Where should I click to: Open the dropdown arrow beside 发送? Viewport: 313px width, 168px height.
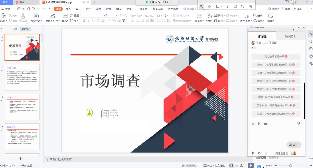click(x=299, y=145)
